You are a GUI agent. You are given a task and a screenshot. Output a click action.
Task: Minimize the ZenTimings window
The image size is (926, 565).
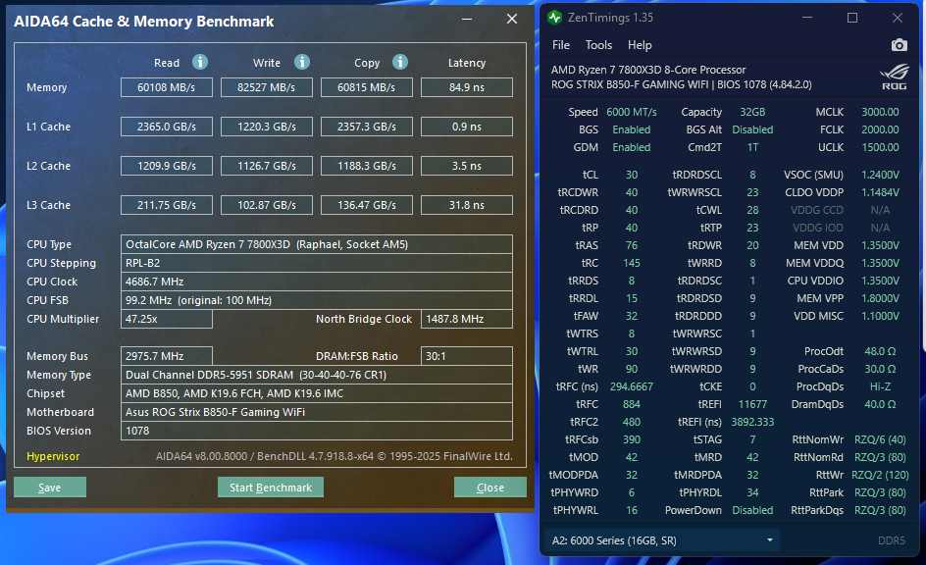click(x=806, y=18)
